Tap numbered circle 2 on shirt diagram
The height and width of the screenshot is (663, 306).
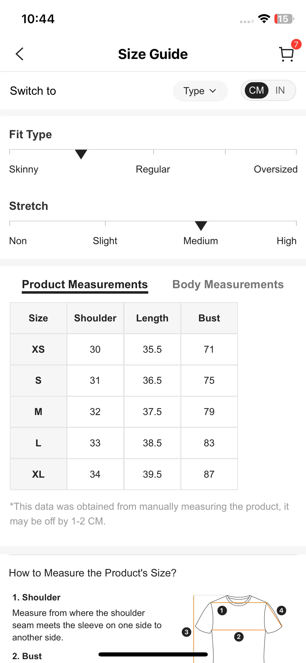[x=239, y=637]
